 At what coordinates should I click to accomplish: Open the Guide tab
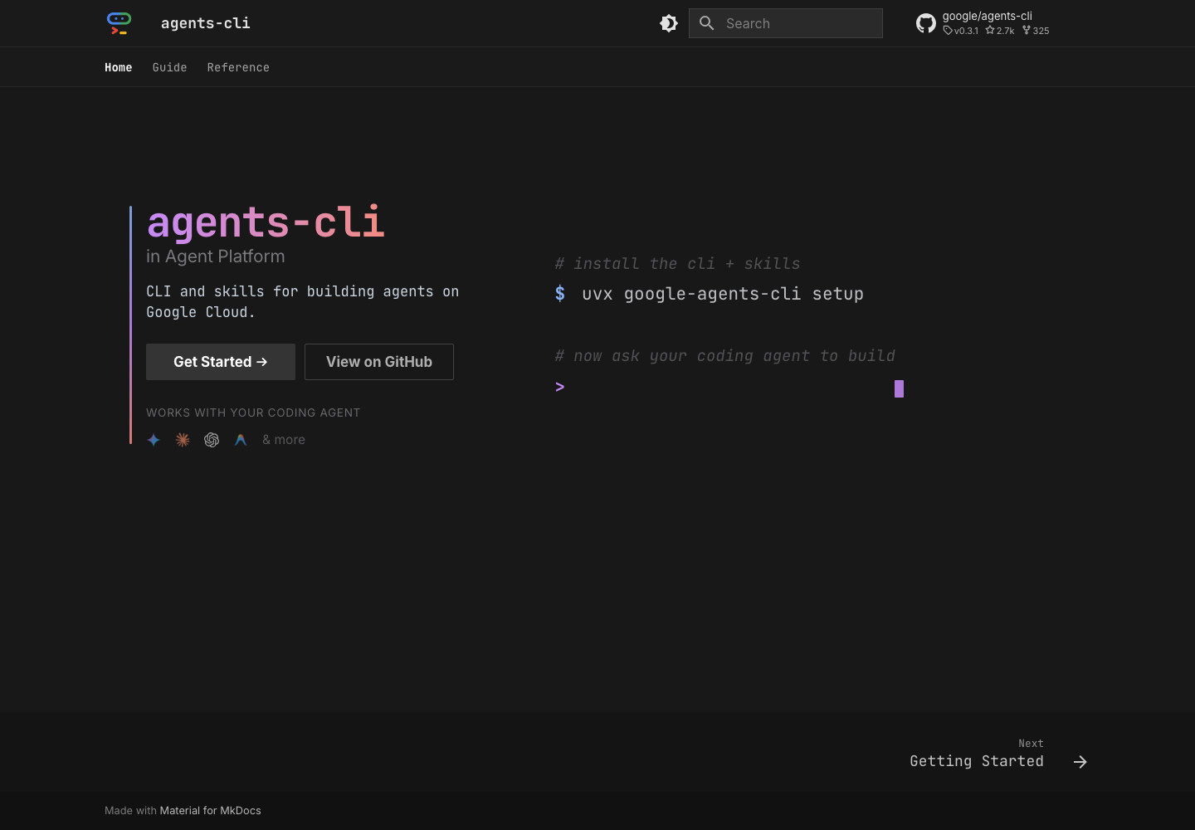point(169,67)
